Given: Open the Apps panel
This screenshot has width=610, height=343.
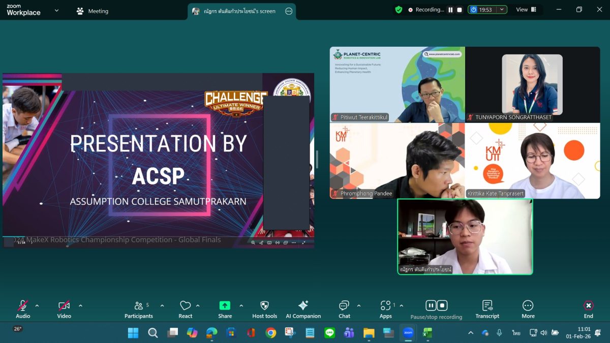Looking at the screenshot, I should tap(386, 309).
